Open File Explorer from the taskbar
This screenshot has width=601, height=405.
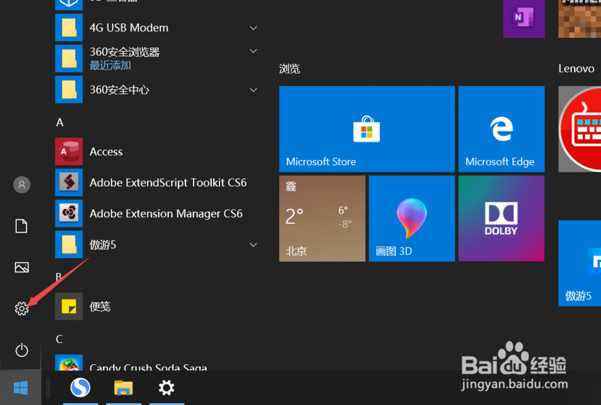click(123, 388)
